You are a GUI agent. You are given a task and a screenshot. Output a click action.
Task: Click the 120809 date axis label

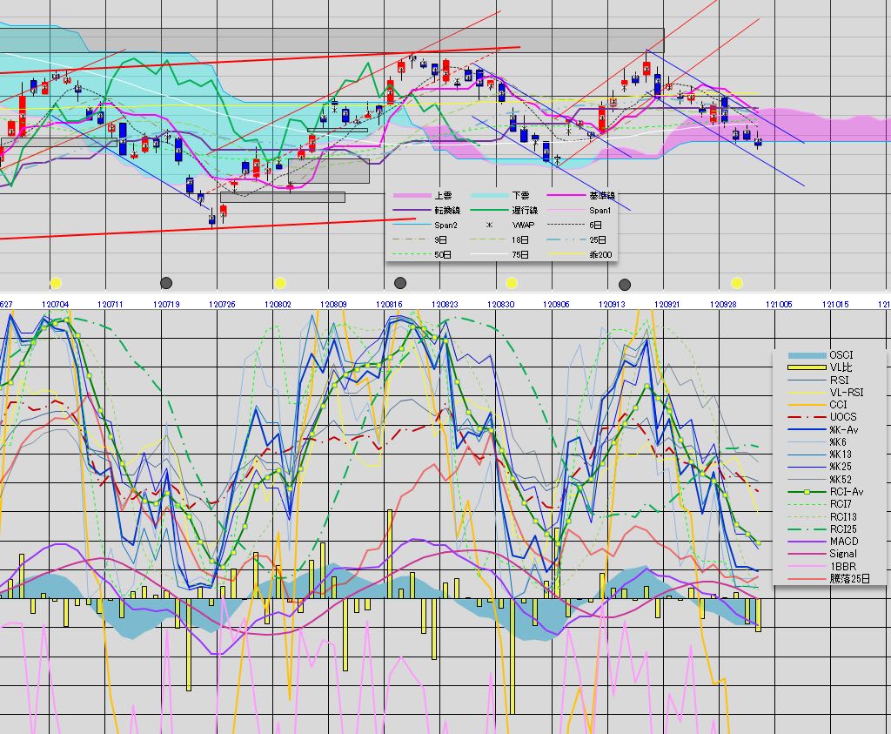(333, 304)
